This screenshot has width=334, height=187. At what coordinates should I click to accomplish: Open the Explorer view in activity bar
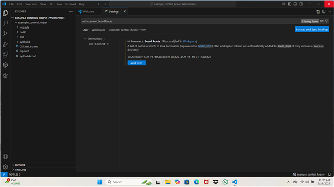click(x=5, y=13)
